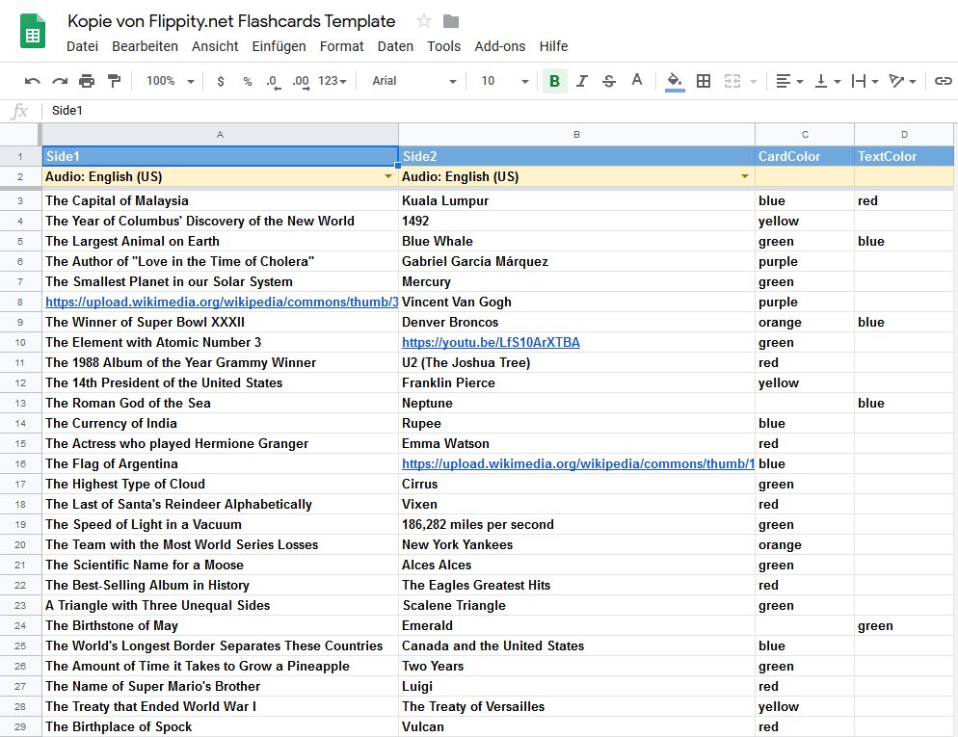
Task: Select cell 'Gabriel García Márquez'
Action: (576, 261)
